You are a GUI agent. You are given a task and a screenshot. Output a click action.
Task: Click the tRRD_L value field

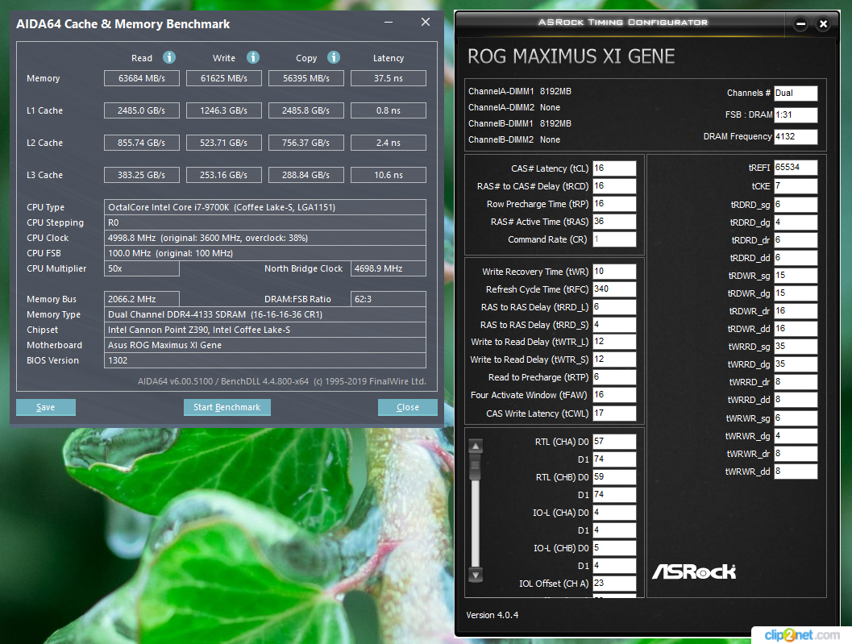click(614, 307)
